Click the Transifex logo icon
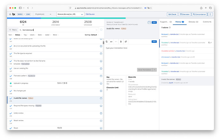 coord(14,14)
